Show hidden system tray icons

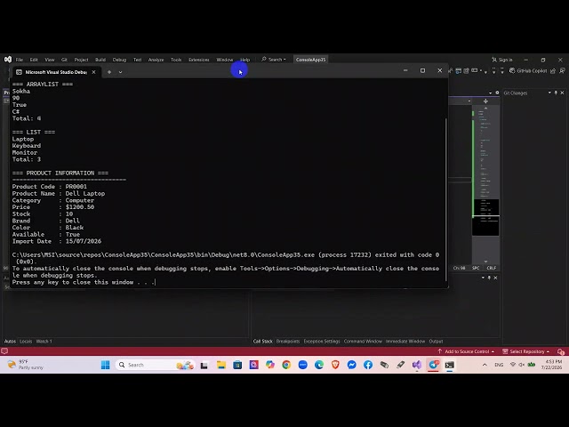pyautogui.click(x=485, y=365)
